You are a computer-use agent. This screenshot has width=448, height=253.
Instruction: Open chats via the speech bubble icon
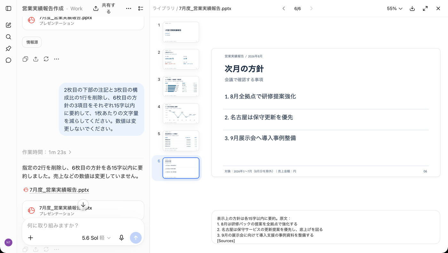(x=9, y=60)
